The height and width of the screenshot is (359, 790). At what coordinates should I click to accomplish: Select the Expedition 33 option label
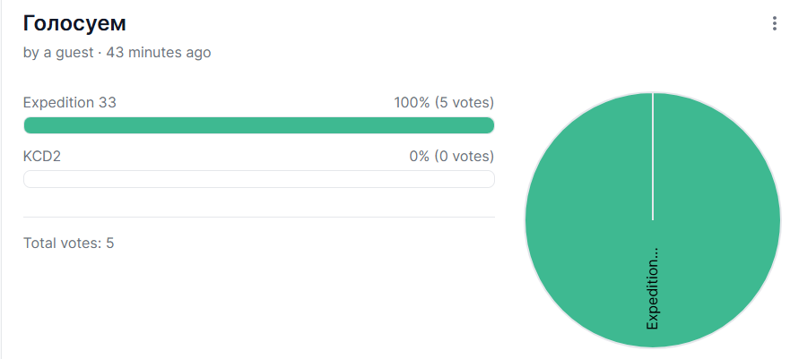click(x=70, y=103)
